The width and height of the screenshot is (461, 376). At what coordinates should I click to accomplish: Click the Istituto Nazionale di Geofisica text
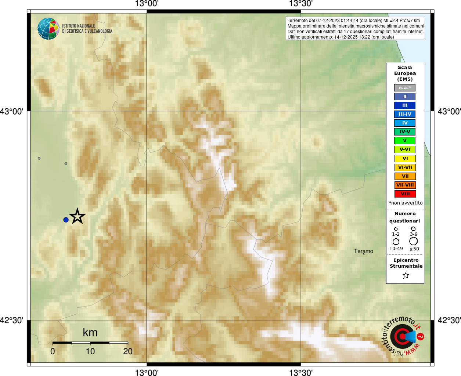coord(87,29)
